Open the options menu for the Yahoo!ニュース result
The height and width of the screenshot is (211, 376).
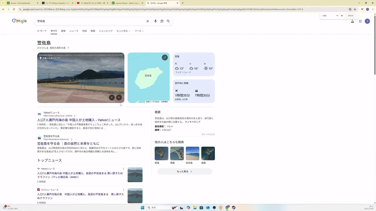coord(75,116)
